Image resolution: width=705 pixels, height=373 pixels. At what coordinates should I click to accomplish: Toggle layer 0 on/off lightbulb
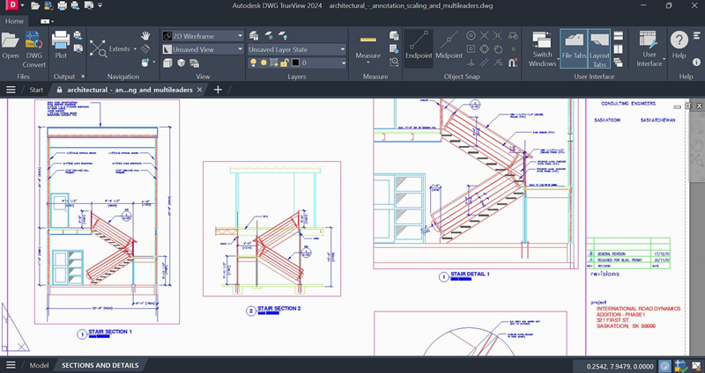[254, 62]
